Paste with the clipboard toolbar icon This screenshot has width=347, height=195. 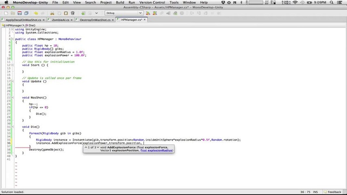pos(66,13)
